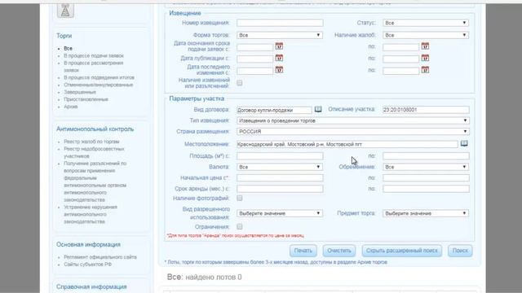Click the 'Начальная цена' upper-bound 'по' field
This screenshot has height=293, width=522.
(426, 178)
